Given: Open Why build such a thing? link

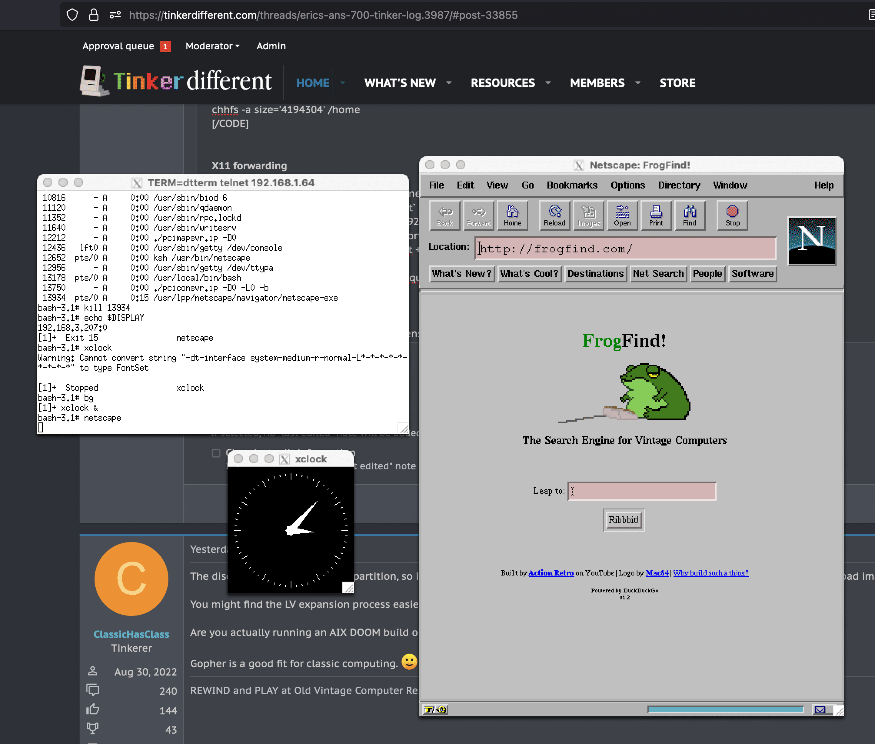Looking at the screenshot, I should 710,573.
